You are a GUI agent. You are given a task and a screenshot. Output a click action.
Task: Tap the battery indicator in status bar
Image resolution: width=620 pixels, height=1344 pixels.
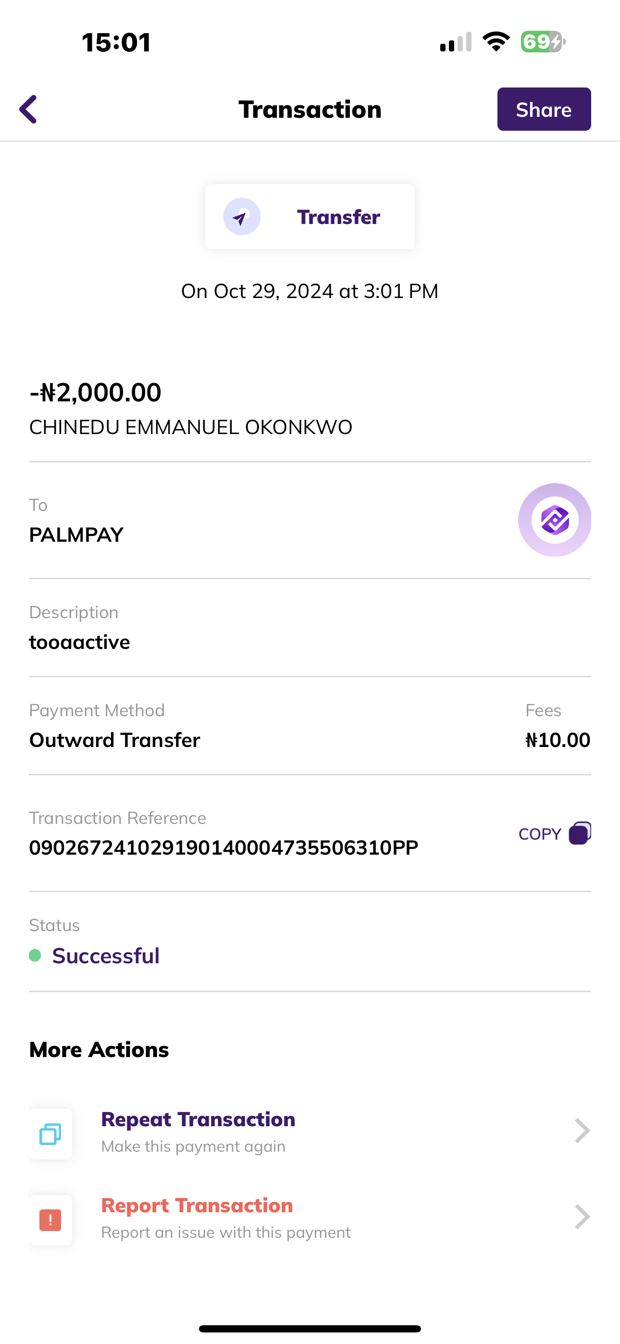(x=543, y=42)
